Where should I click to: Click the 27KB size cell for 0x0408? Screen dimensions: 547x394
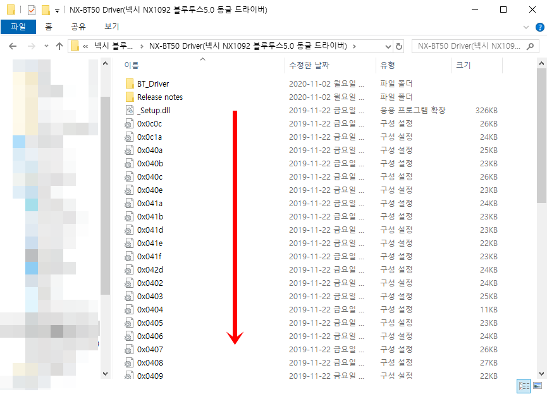tap(488, 362)
